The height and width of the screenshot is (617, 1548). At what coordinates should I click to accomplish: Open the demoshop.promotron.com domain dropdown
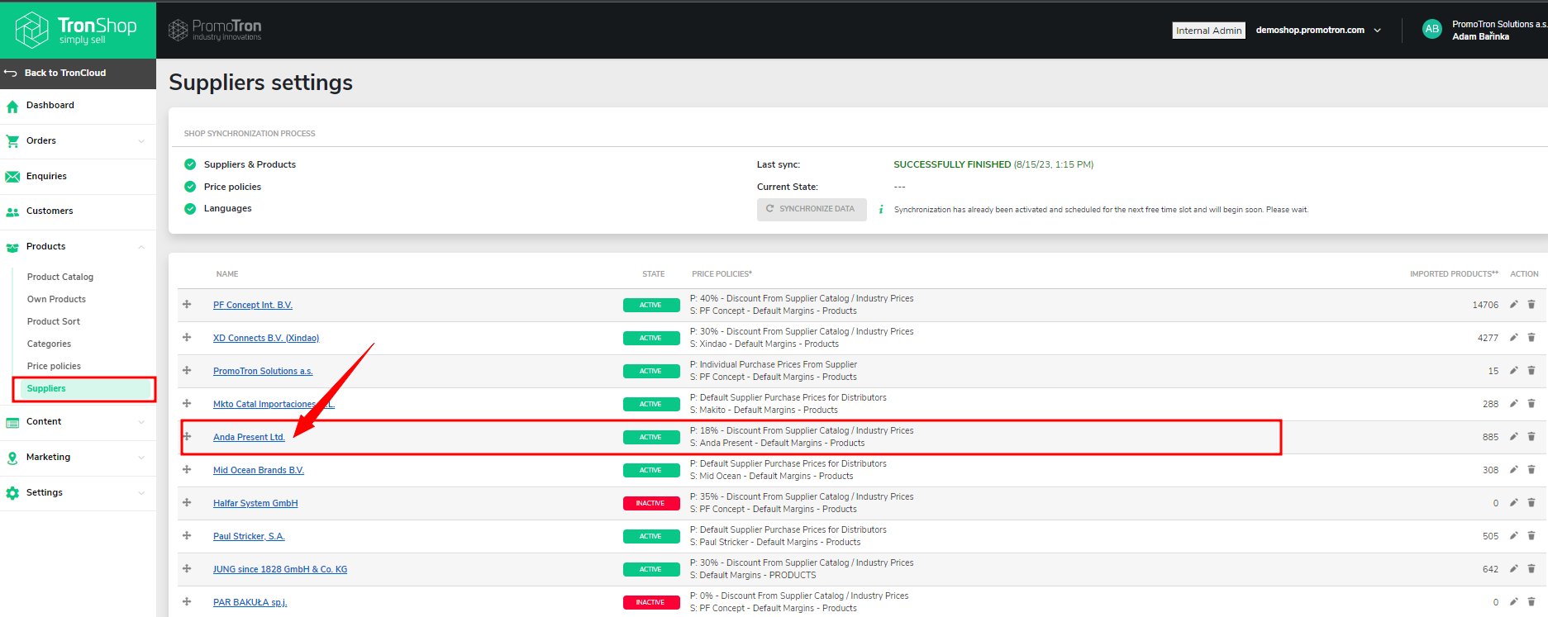(x=1318, y=31)
